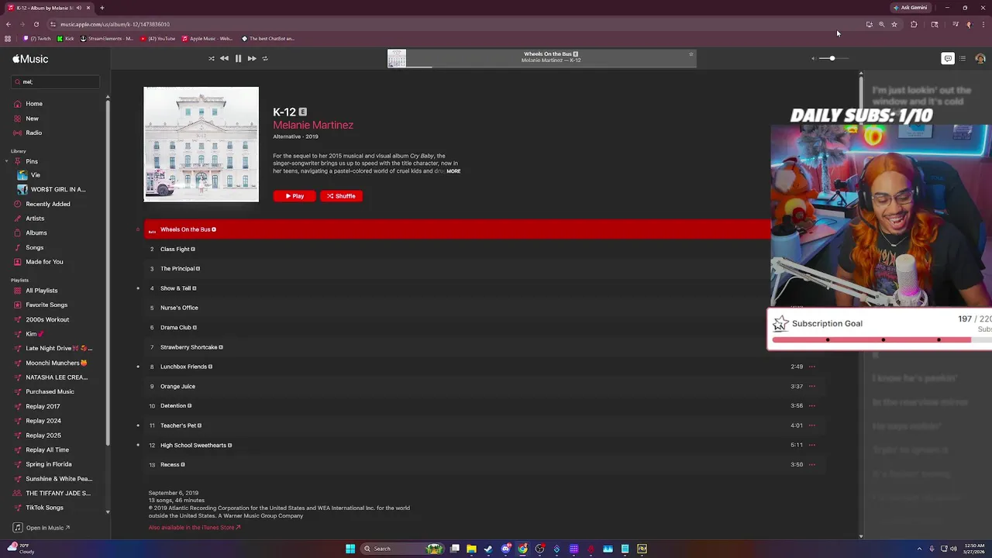This screenshot has height=558, width=992.
Task: Open the 2000s Workout playlist
Action: [x=47, y=319]
